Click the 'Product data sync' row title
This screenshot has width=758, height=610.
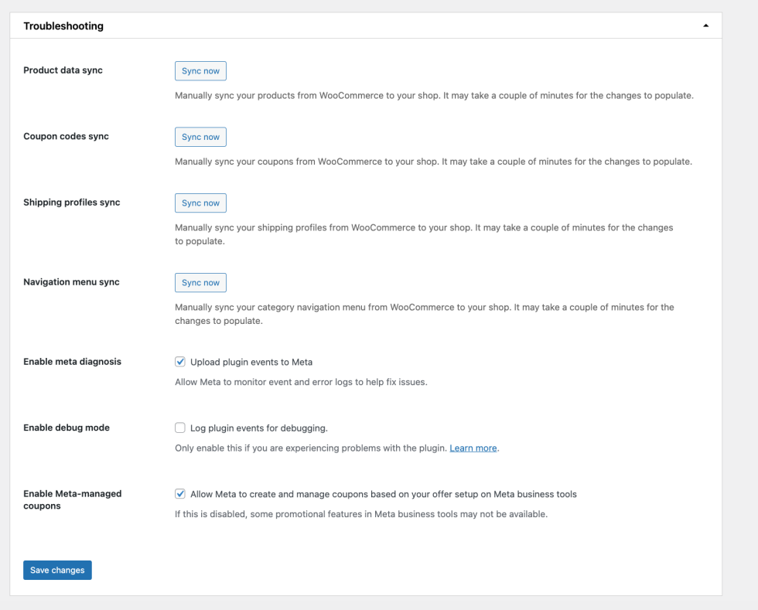[63, 70]
